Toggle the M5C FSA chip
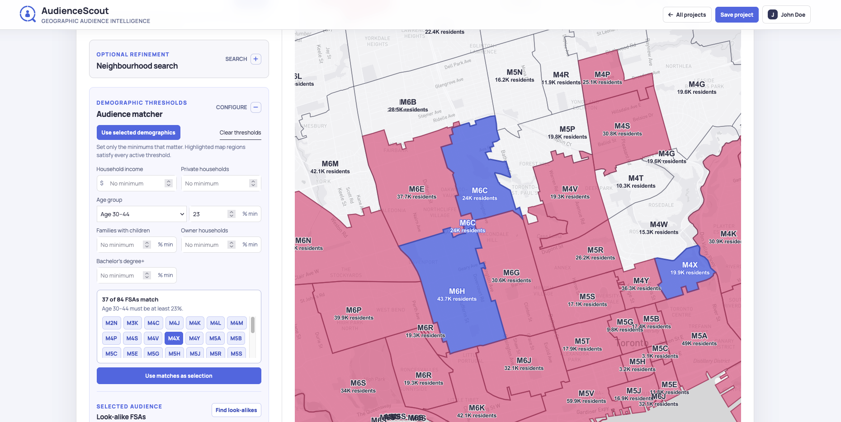This screenshot has width=841, height=422. pyautogui.click(x=111, y=353)
